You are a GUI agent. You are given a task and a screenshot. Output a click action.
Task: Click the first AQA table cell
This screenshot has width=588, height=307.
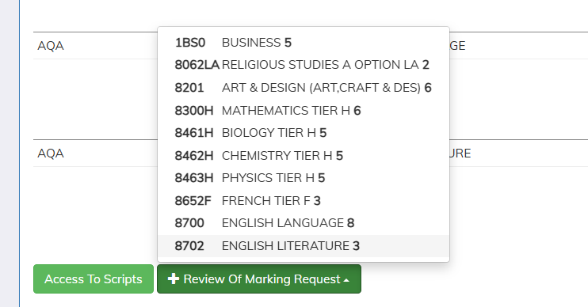click(51, 46)
